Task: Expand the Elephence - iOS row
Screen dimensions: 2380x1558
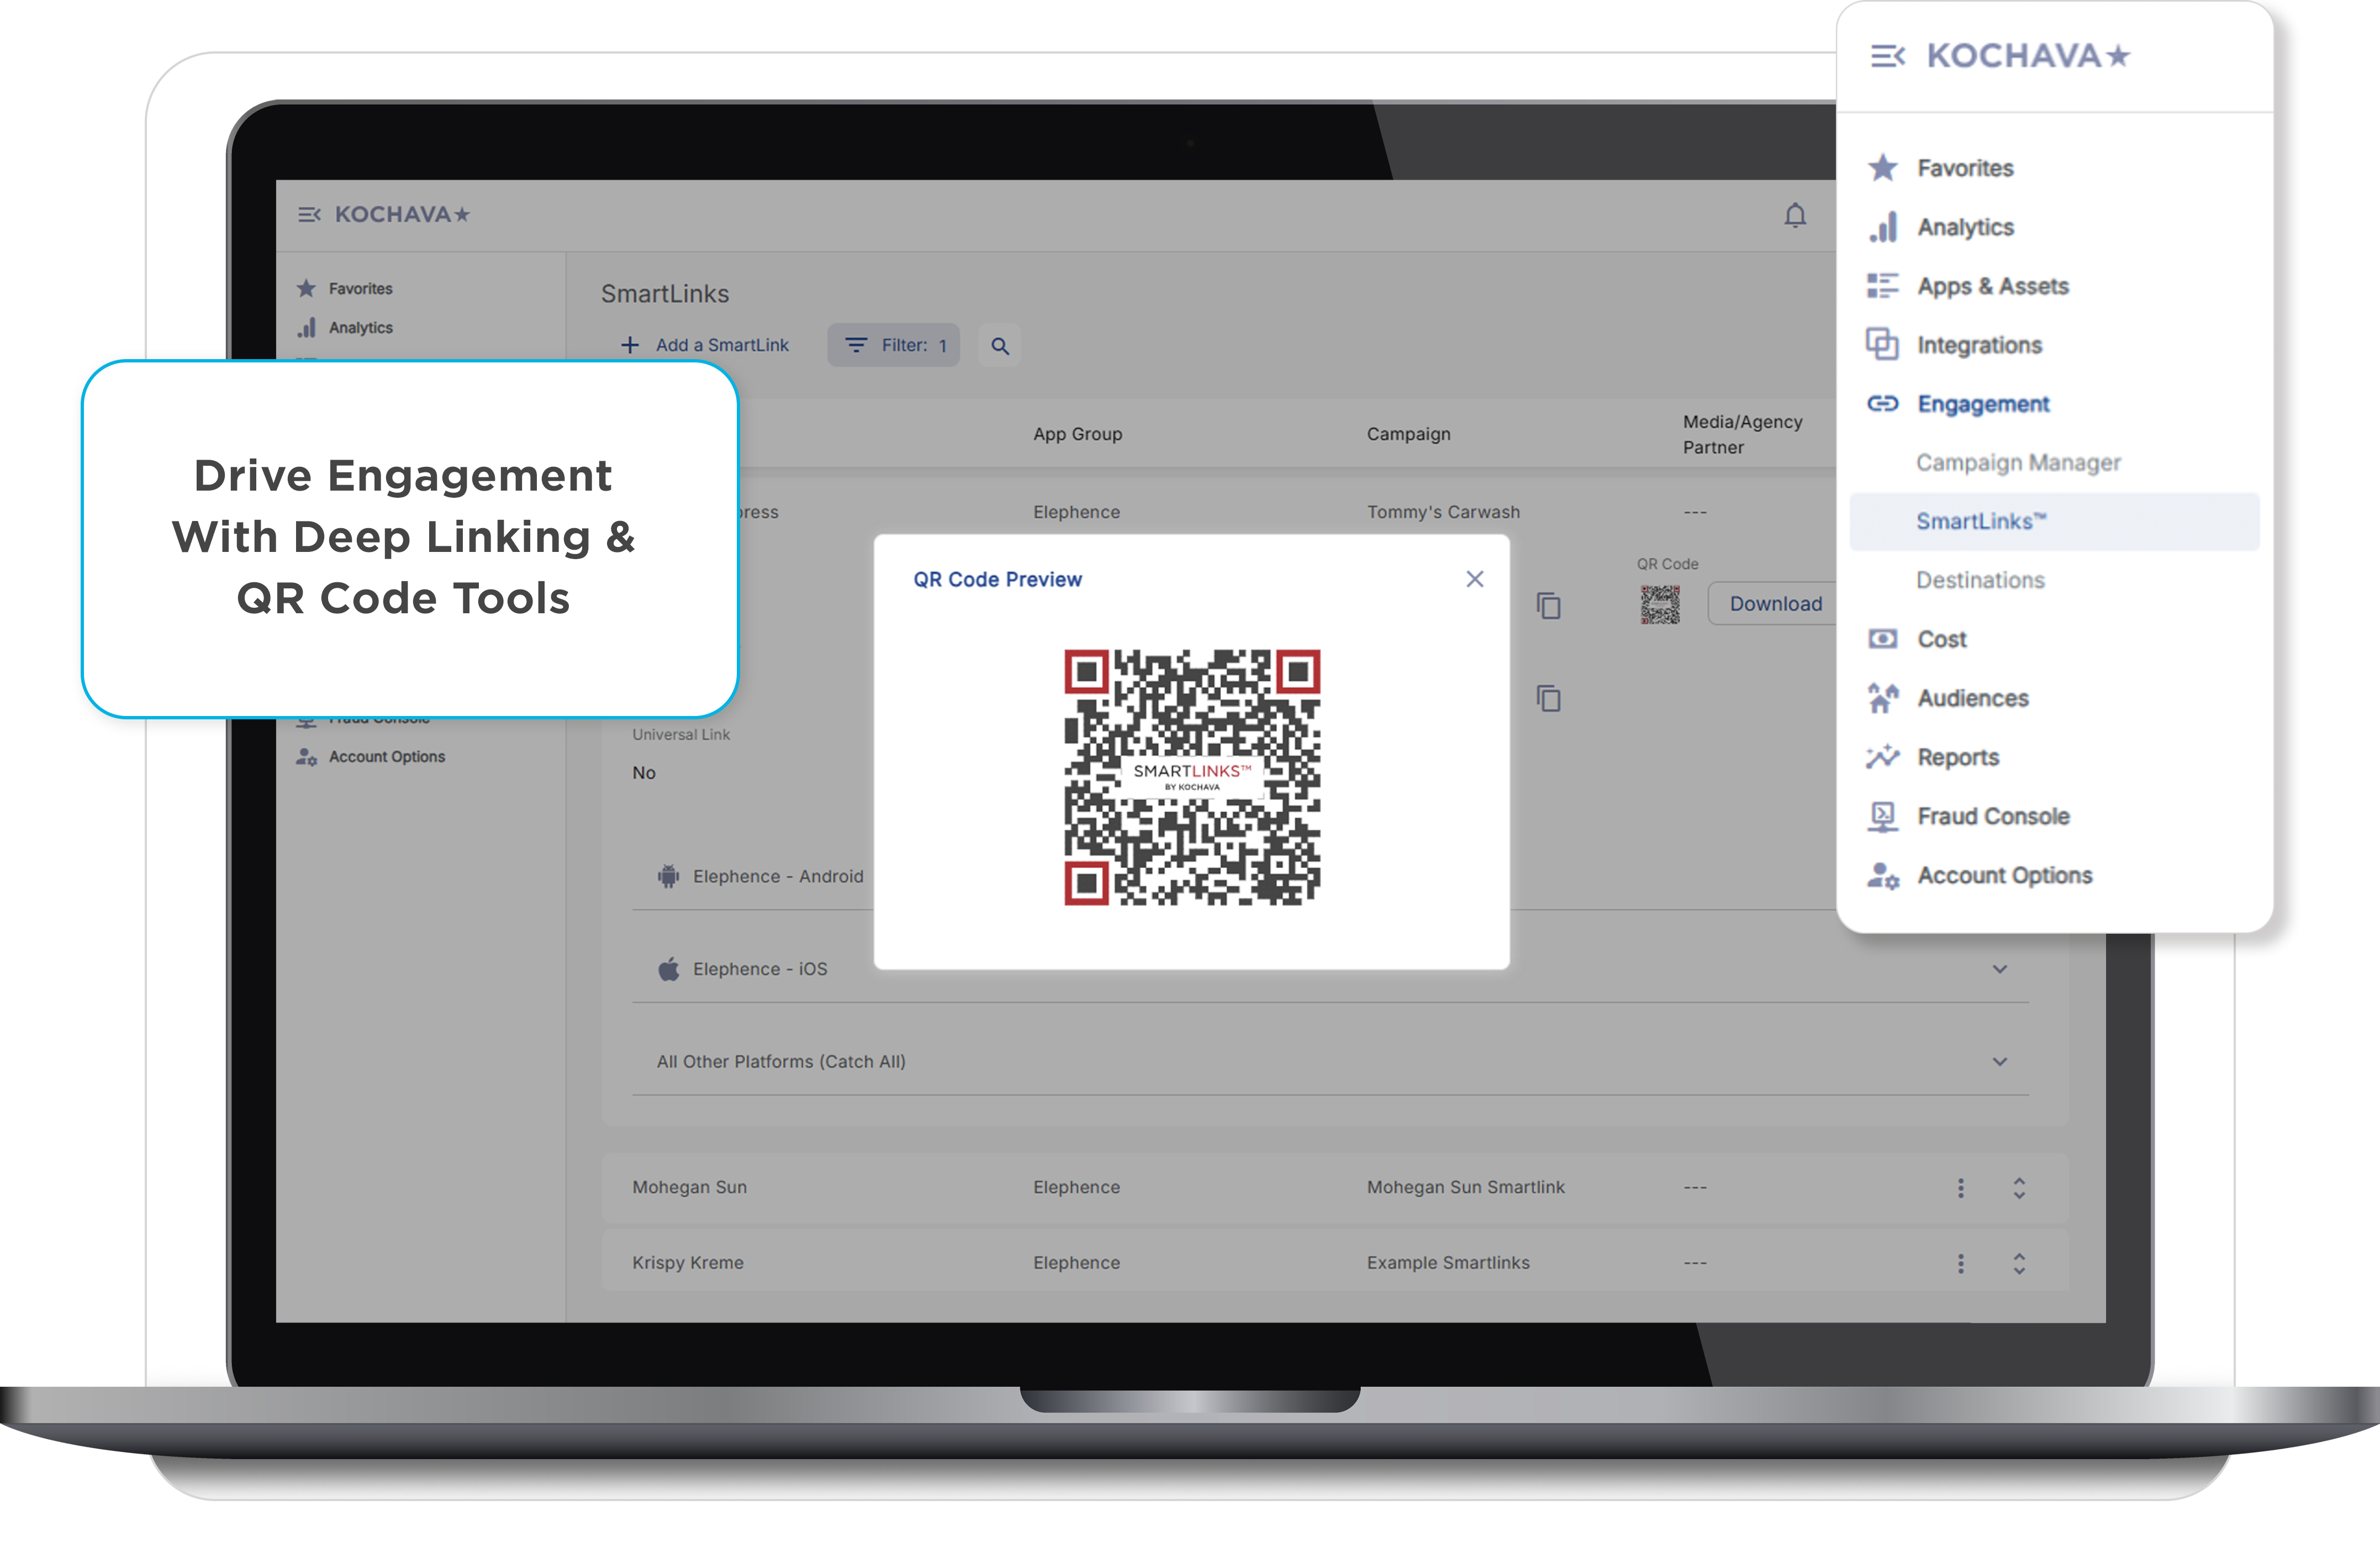Action: point(1999,969)
